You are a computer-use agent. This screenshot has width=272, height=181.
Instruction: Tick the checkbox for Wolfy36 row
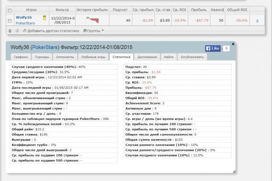pos(10,21)
